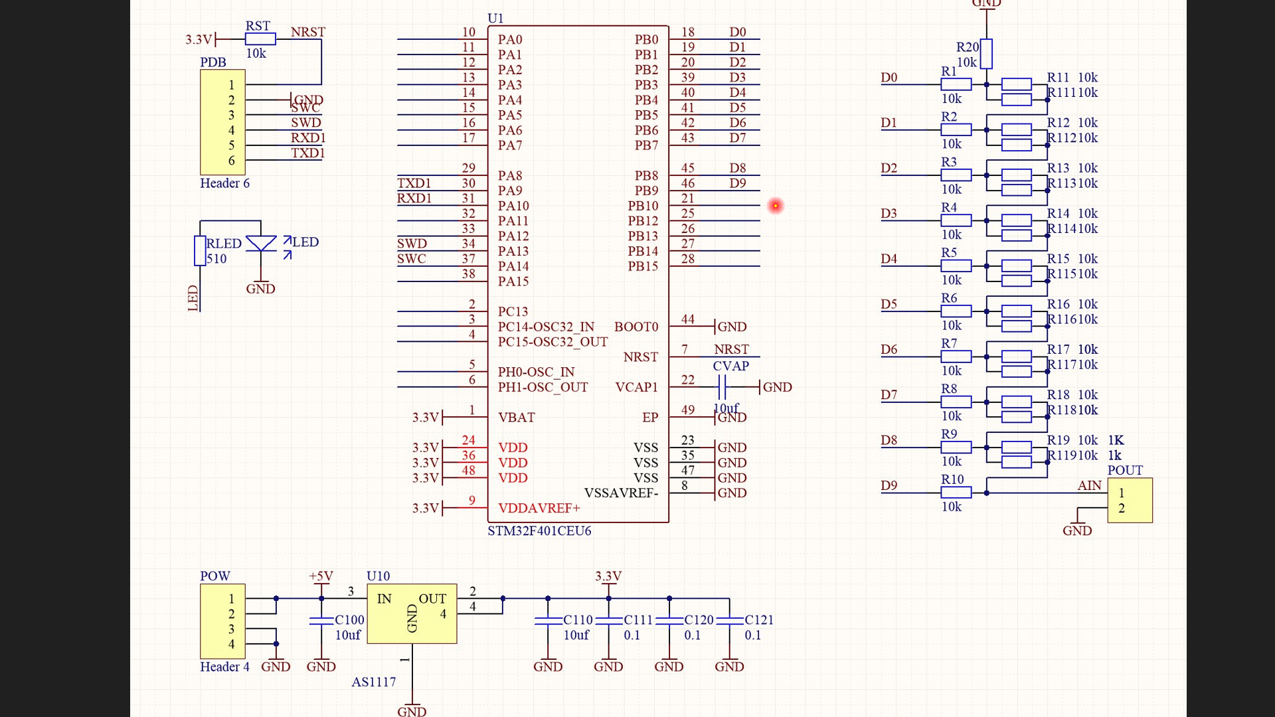Click the BOOT0 pin label

pos(636,327)
